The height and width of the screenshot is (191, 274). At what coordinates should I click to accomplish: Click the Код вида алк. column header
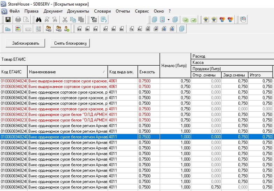pyautogui.click(x=122, y=72)
